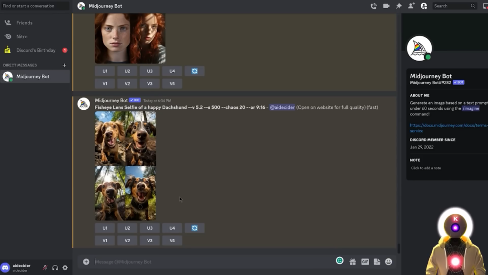
Task: Re-roll the dachshund image grid
Action: tap(194, 228)
